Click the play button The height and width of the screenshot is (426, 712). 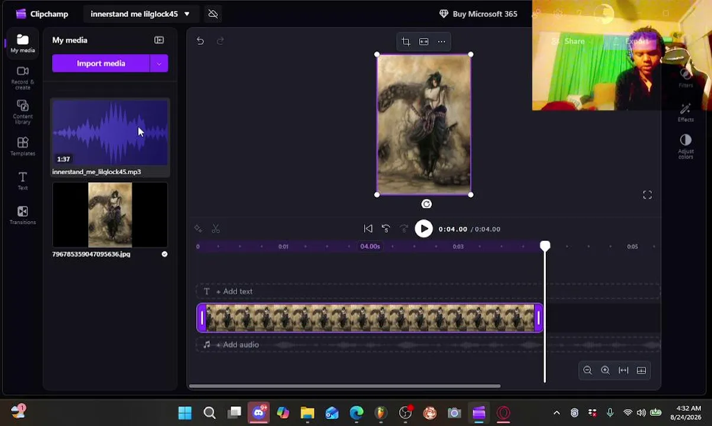click(423, 229)
